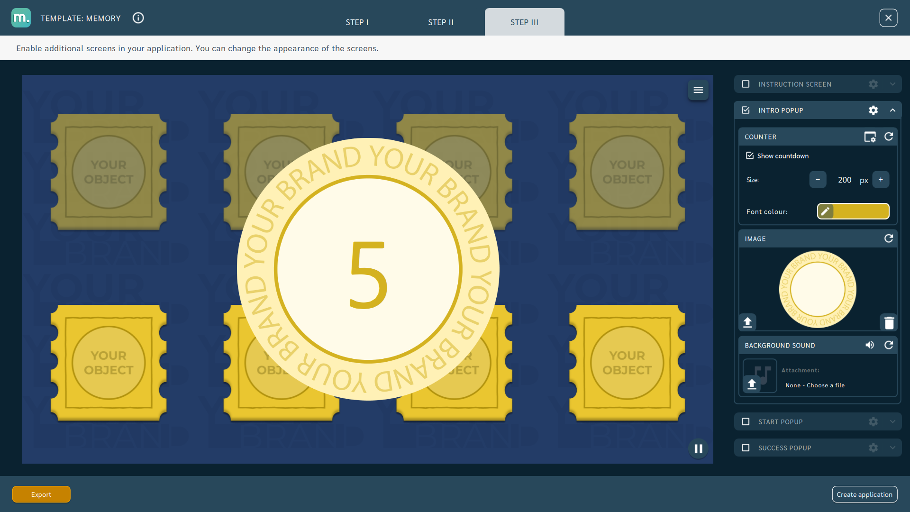The image size is (910, 512).
Task: Uncheck Show countdown
Action: [x=750, y=155]
